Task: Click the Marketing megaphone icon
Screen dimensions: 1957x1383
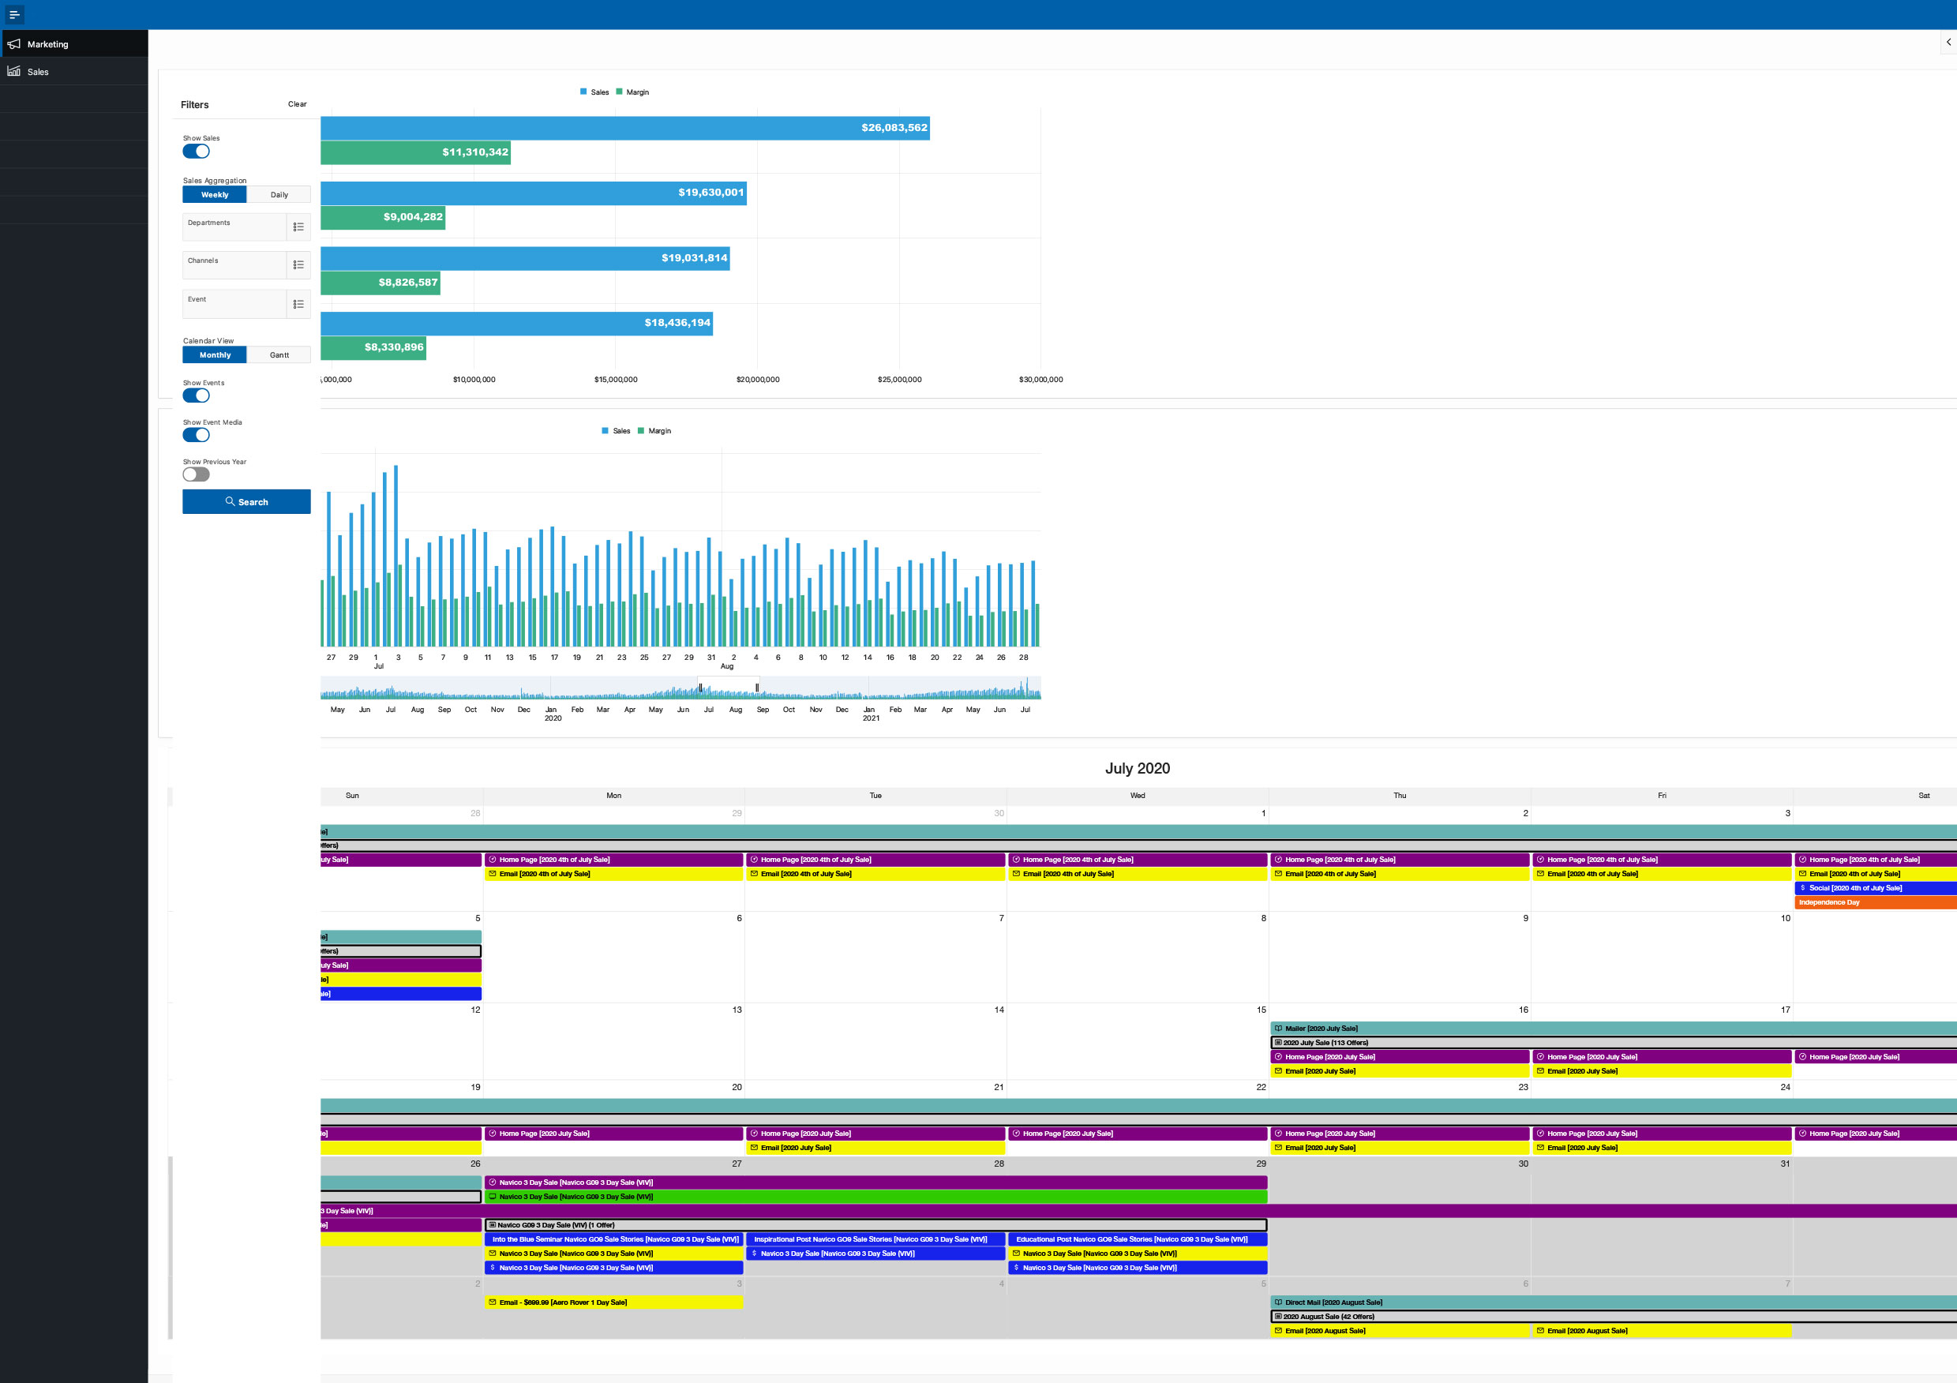Action: tap(13, 44)
